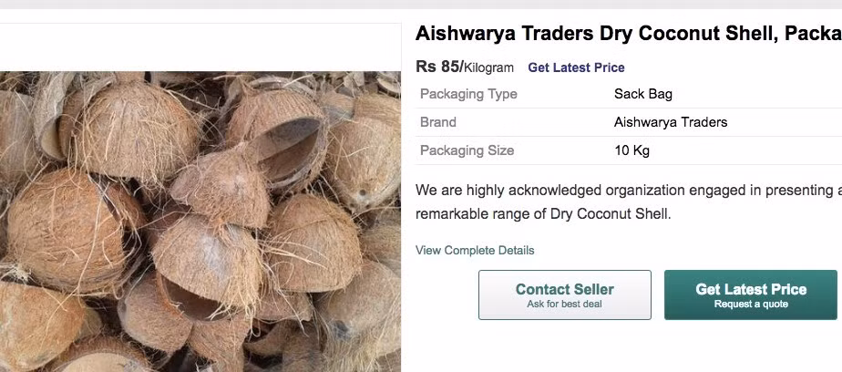
Task: Click the Contact Seller button
Action: click(564, 294)
